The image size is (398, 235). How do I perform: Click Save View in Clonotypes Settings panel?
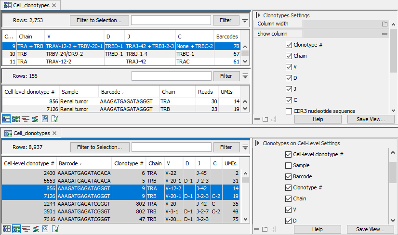coord(370,119)
